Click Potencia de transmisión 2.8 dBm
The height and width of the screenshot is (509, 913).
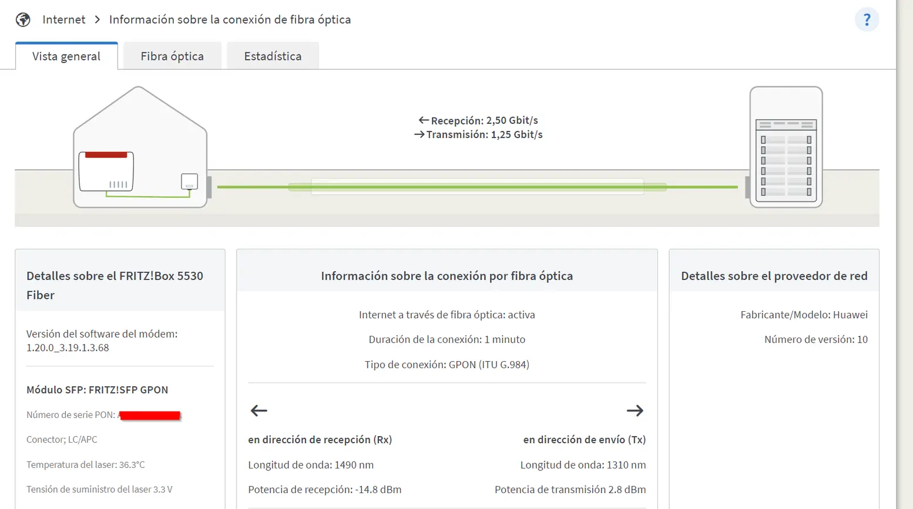click(x=570, y=490)
